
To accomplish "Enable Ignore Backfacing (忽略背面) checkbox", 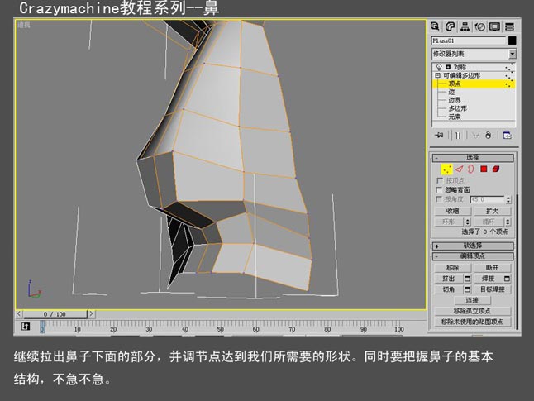I will 439,190.
